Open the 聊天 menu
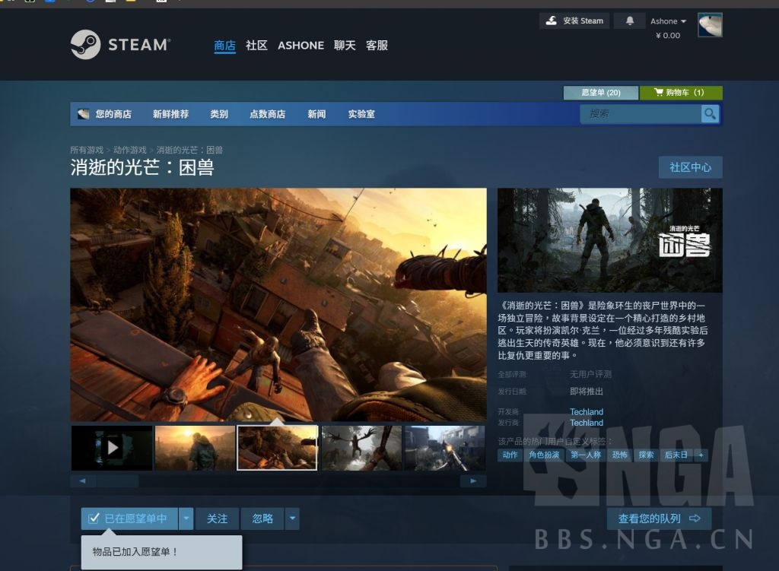Screen dimensions: 779x571 click(345, 45)
